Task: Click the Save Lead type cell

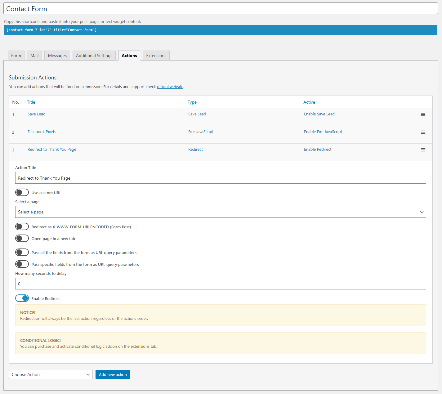Action: click(x=197, y=114)
